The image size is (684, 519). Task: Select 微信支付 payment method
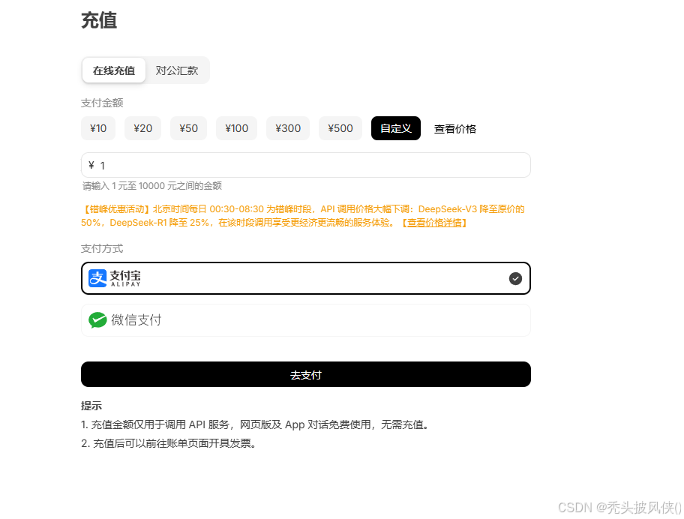306,320
